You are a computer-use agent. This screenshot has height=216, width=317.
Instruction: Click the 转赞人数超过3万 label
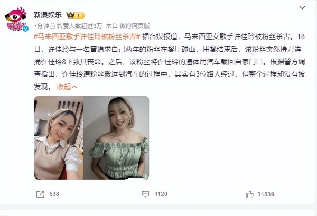(80, 26)
